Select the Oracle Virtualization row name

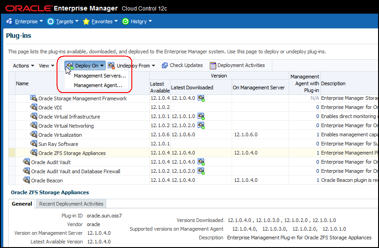(60, 135)
